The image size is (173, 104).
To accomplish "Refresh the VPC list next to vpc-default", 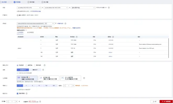I will [x=42, y=8].
